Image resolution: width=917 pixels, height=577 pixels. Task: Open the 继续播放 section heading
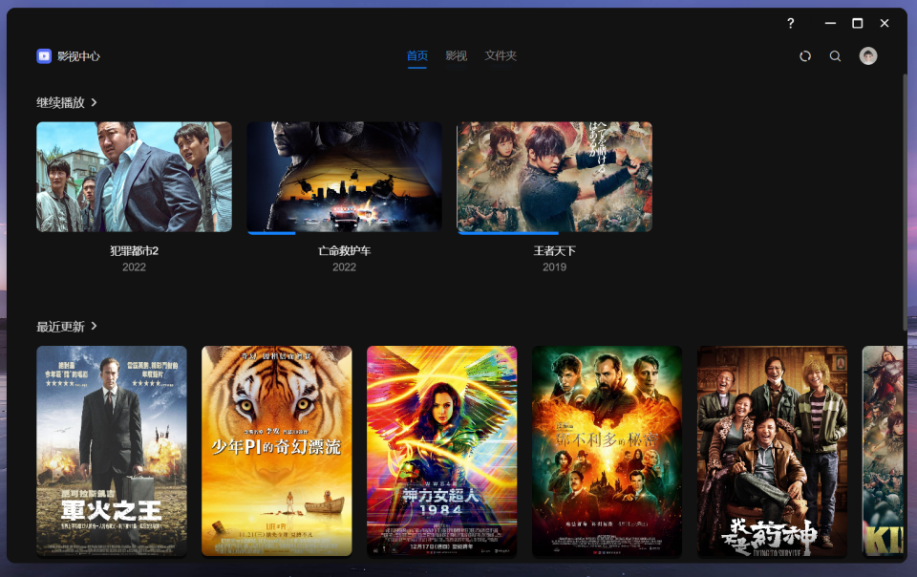click(x=61, y=103)
